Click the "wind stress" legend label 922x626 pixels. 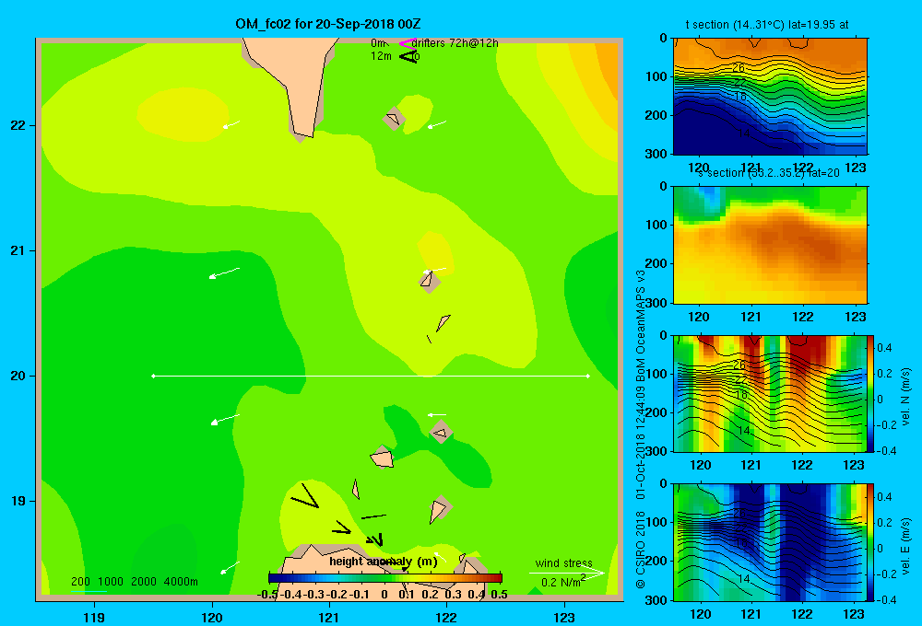pos(563,563)
